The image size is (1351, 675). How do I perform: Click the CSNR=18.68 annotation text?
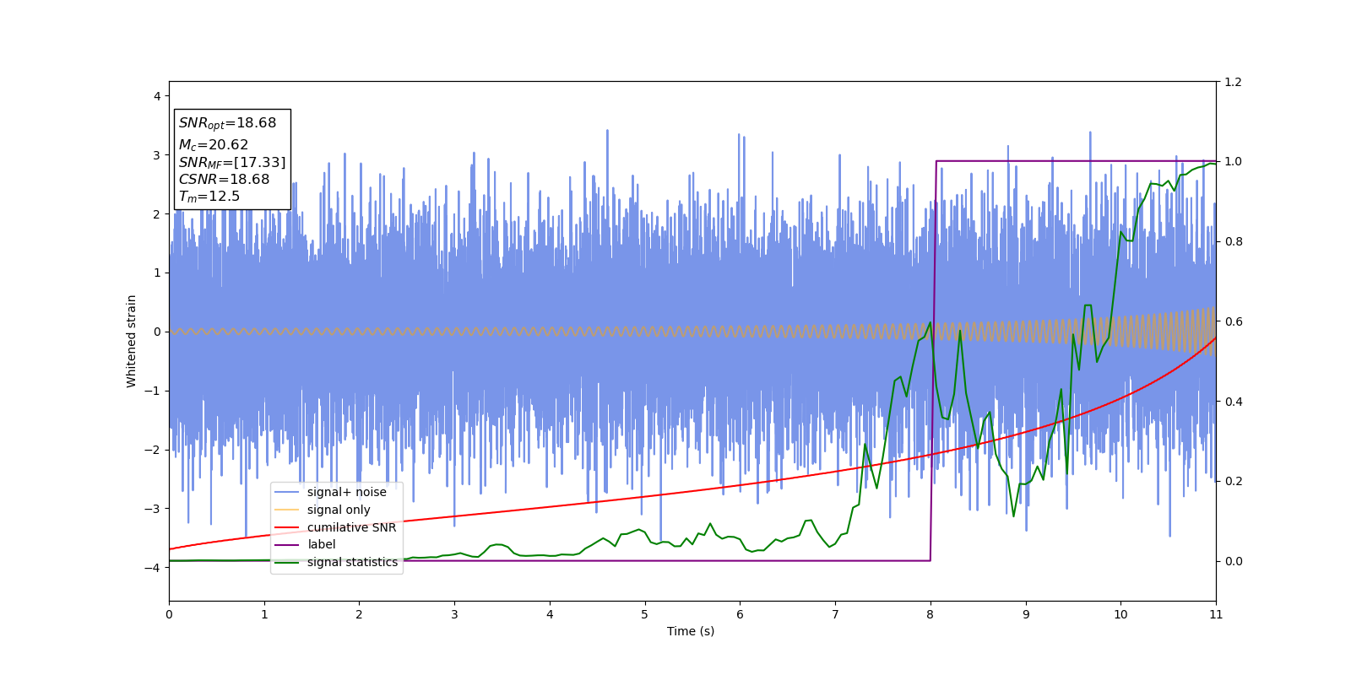(x=224, y=179)
